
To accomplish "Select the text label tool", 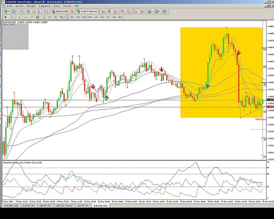I will coord(56,17).
